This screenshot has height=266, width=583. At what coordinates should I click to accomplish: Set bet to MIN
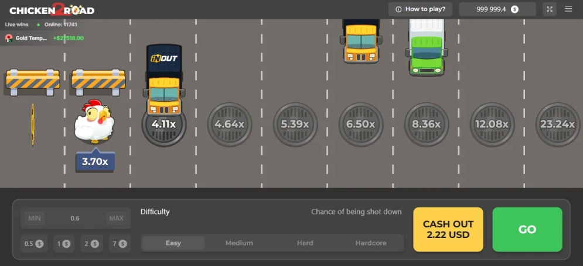click(x=35, y=218)
